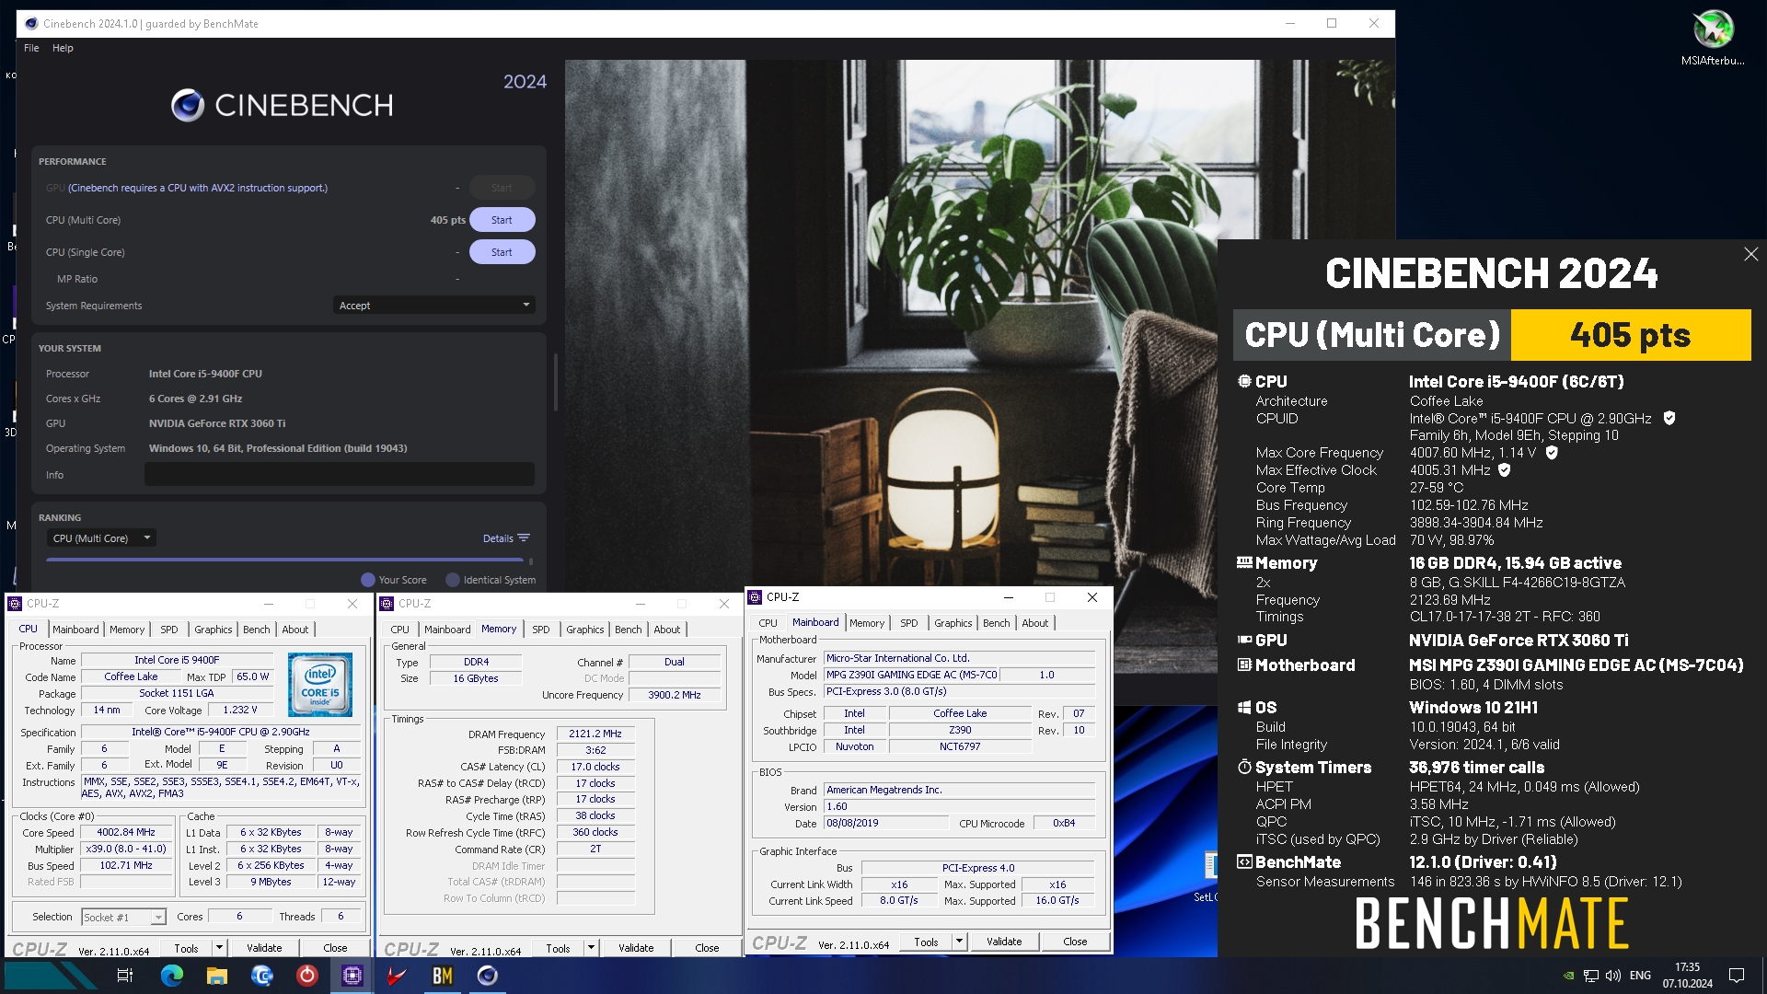Click the Info text field
Image resolution: width=1767 pixels, height=994 pixels.
pyautogui.click(x=339, y=475)
